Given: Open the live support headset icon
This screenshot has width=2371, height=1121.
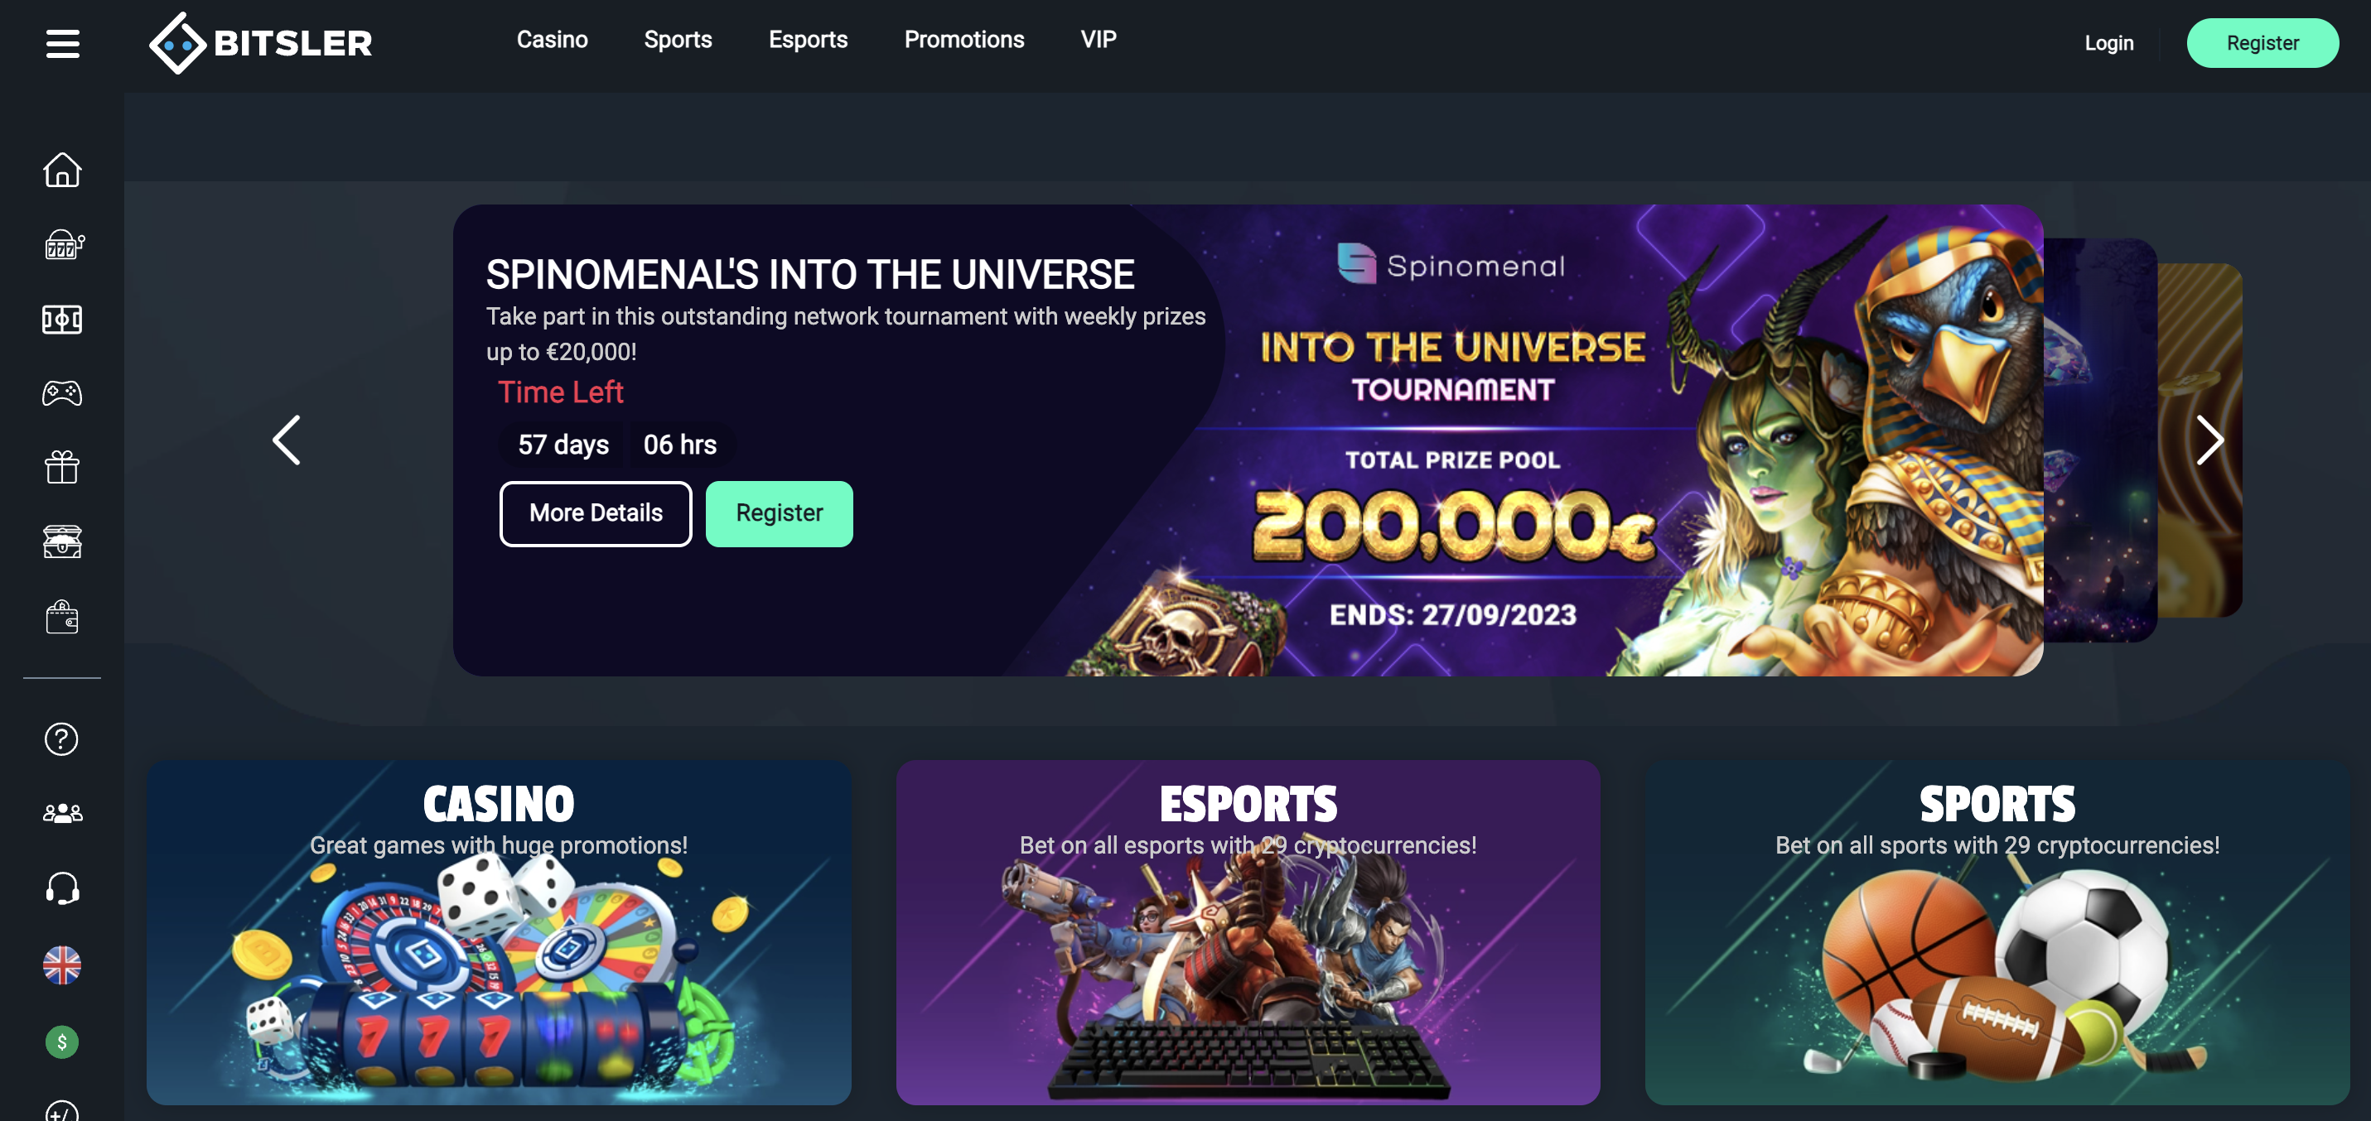Looking at the screenshot, I should (x=63, y=888).
